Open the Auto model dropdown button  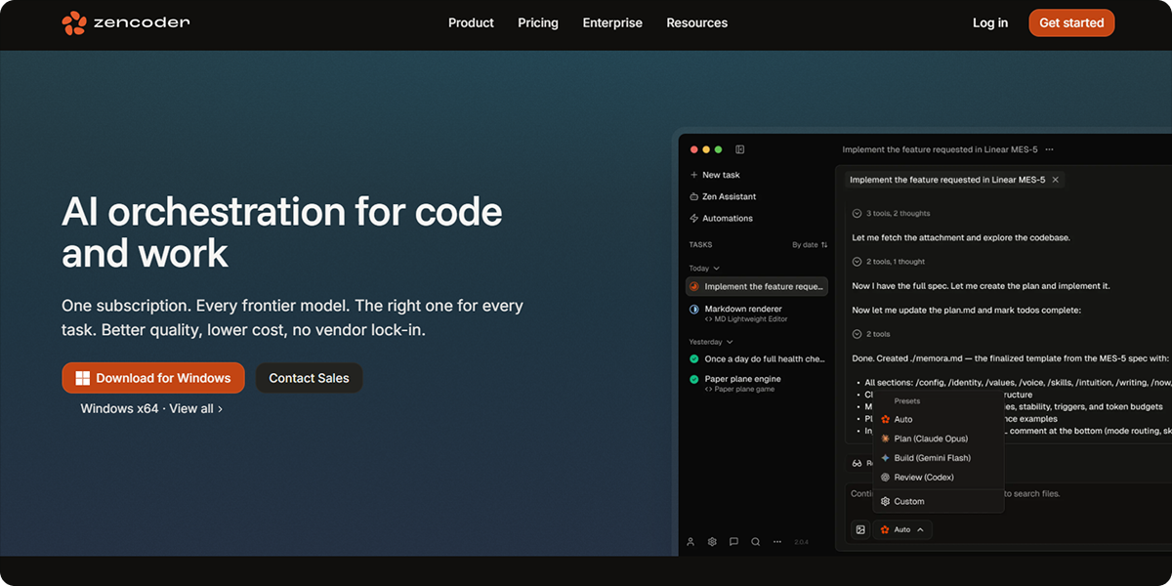(902, 529)
